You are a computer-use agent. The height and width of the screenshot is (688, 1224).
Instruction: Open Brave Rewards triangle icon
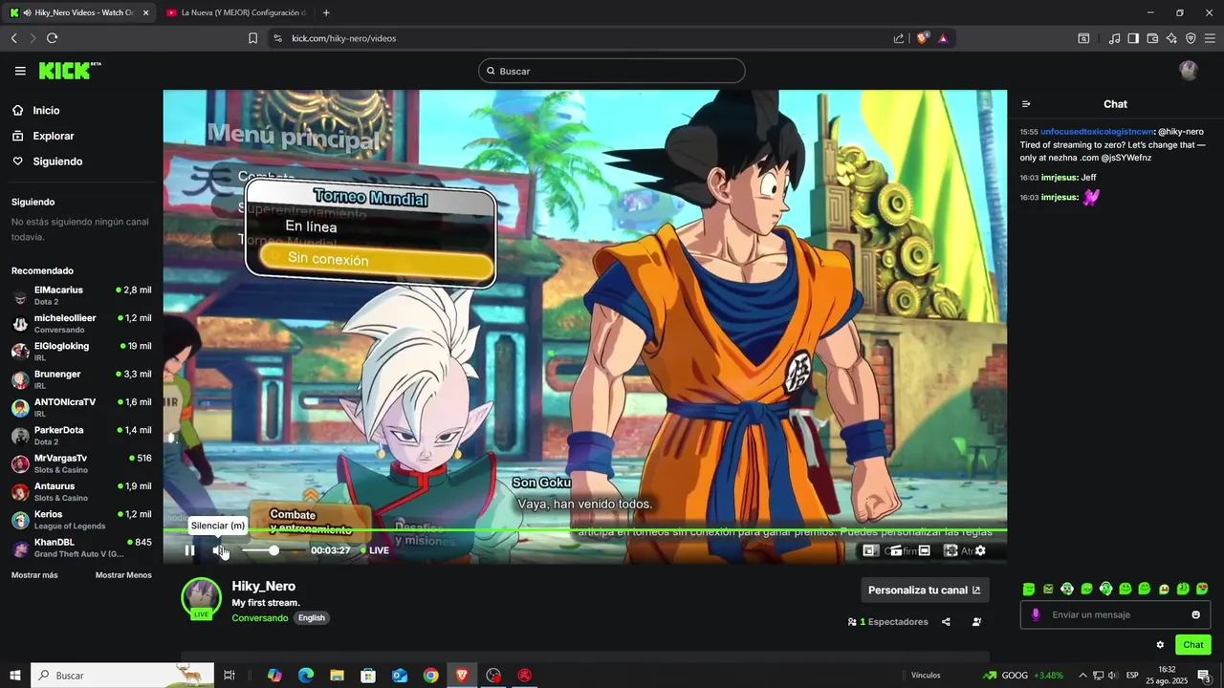coord(943,38)
